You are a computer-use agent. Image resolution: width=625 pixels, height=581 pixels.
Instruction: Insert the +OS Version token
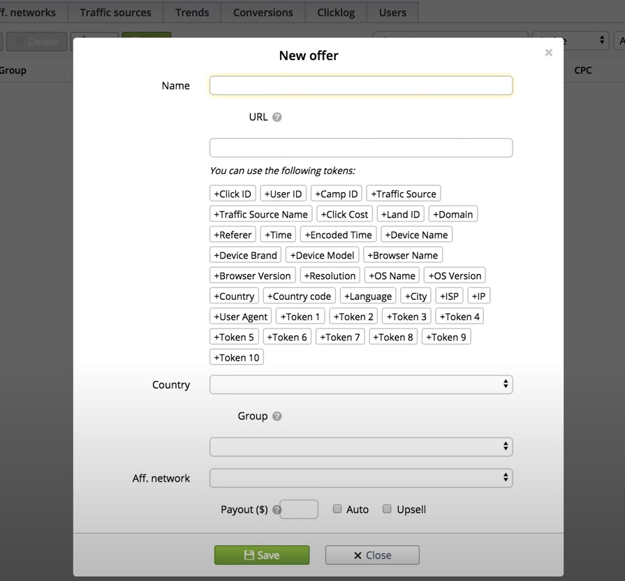coord(455,275)
